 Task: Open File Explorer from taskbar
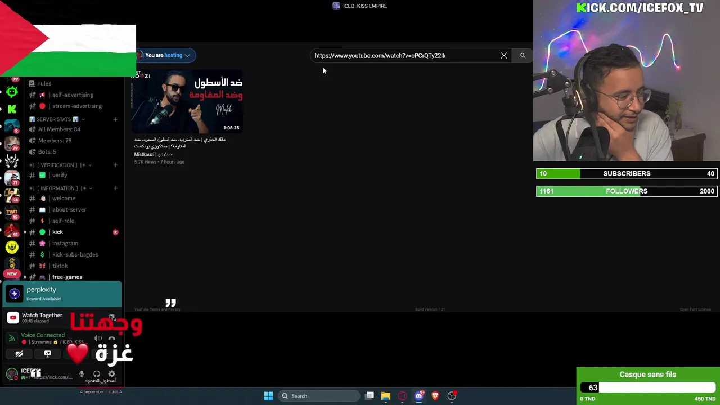coord(386,396)
